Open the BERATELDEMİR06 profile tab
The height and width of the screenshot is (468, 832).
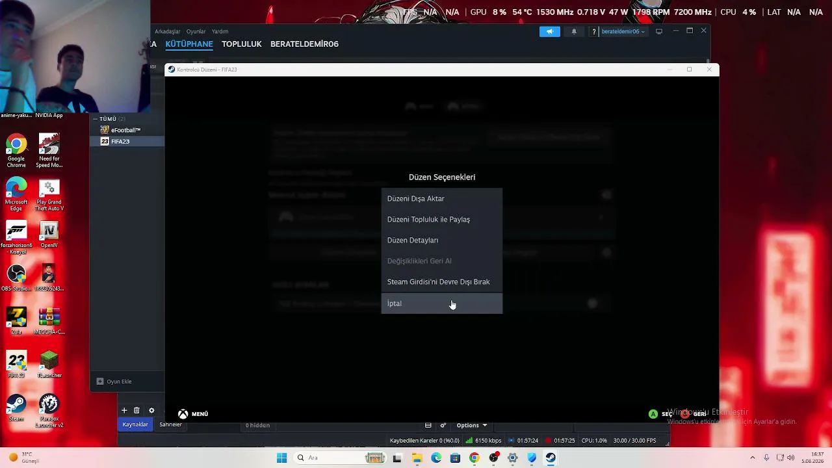pyautogui.click(x=304, y=44)
